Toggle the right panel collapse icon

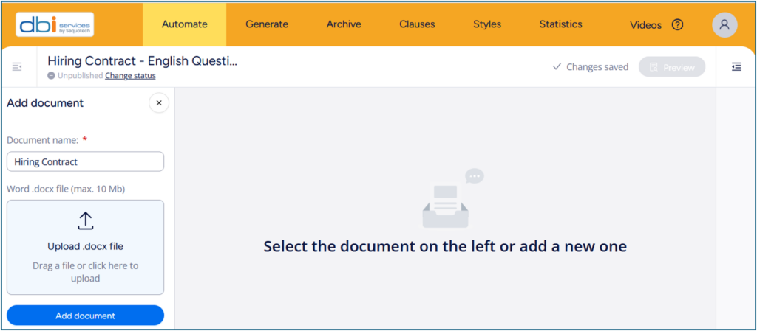point(736,67)
